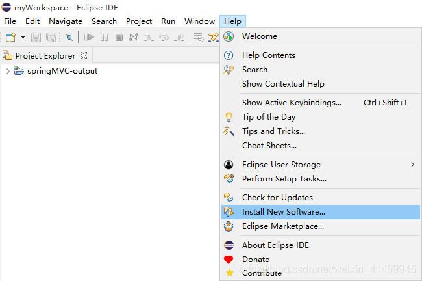
Task: Click the Drop to Frame icon
Action: pyautogui.click(x=199, y=37)
